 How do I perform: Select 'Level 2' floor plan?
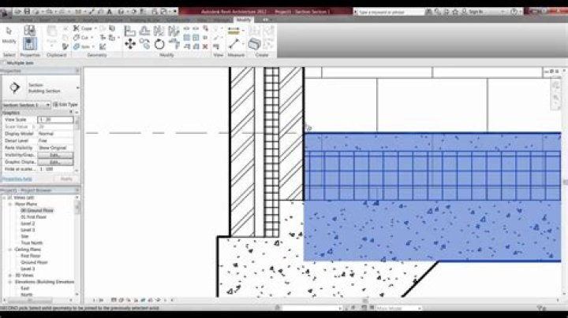28,224
